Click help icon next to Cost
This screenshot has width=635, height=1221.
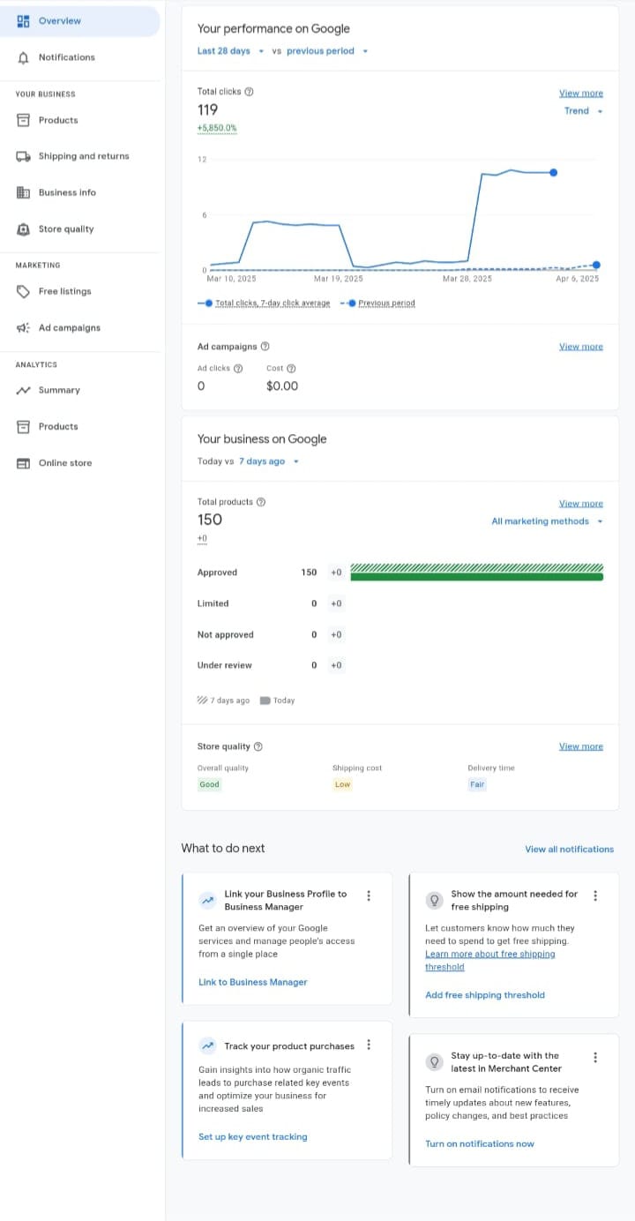coord(292,369)
